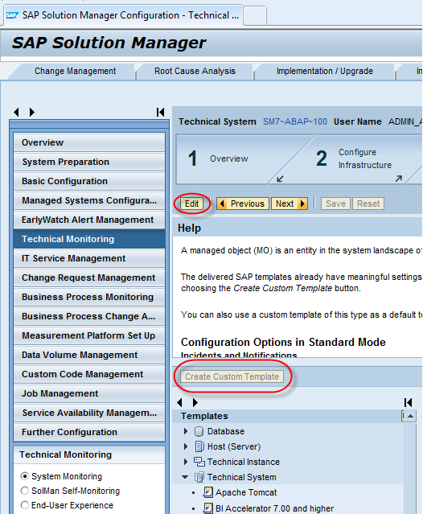Expand the Database tree node
The width and height of the screenshot is (423, 514).
186,431
